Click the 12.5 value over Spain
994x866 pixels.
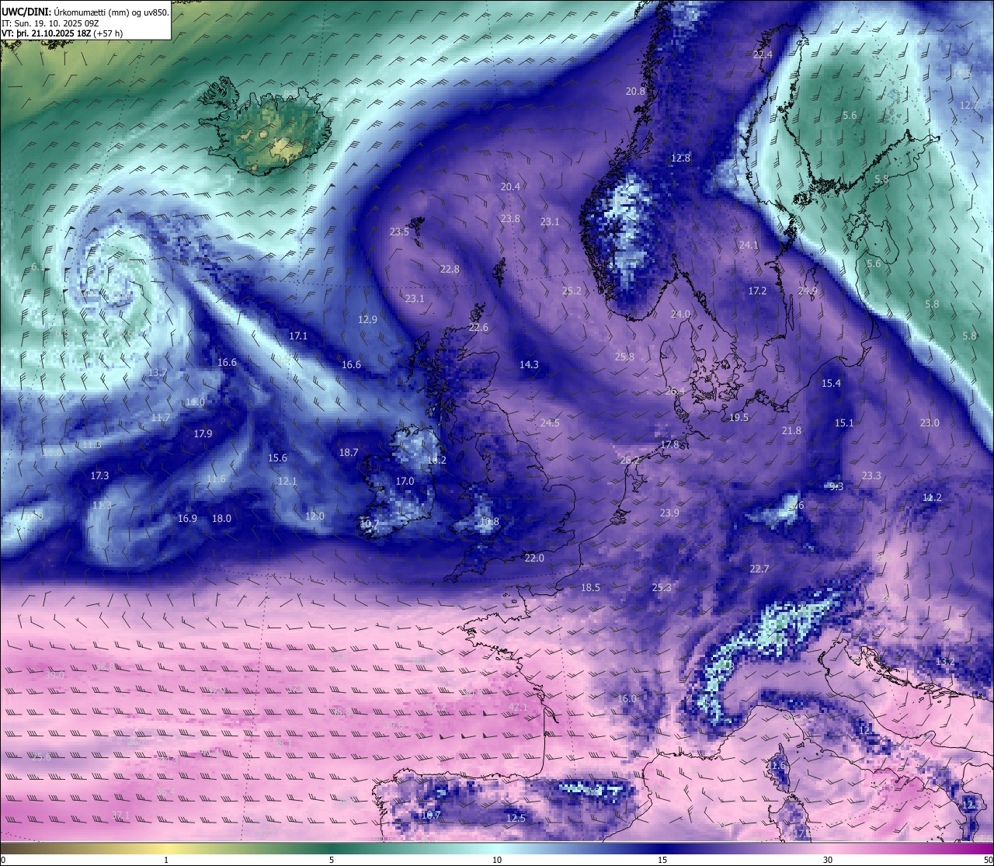[x=516, y=819]
